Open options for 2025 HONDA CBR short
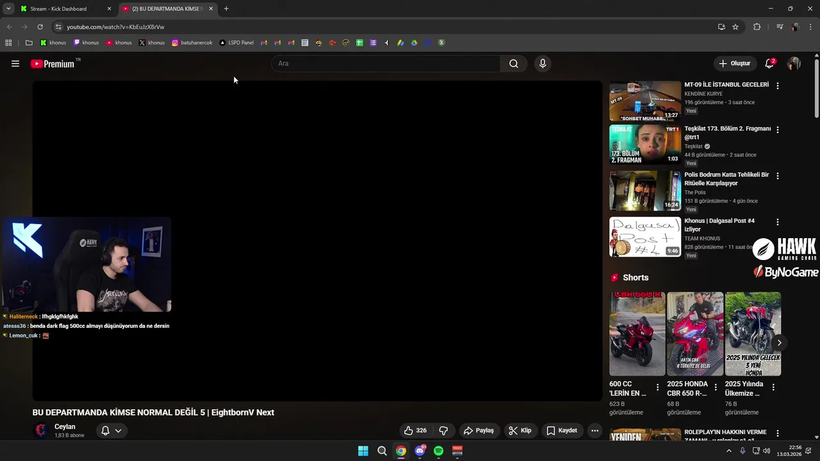This screenshot has height=461, width=820. (716, 387)
